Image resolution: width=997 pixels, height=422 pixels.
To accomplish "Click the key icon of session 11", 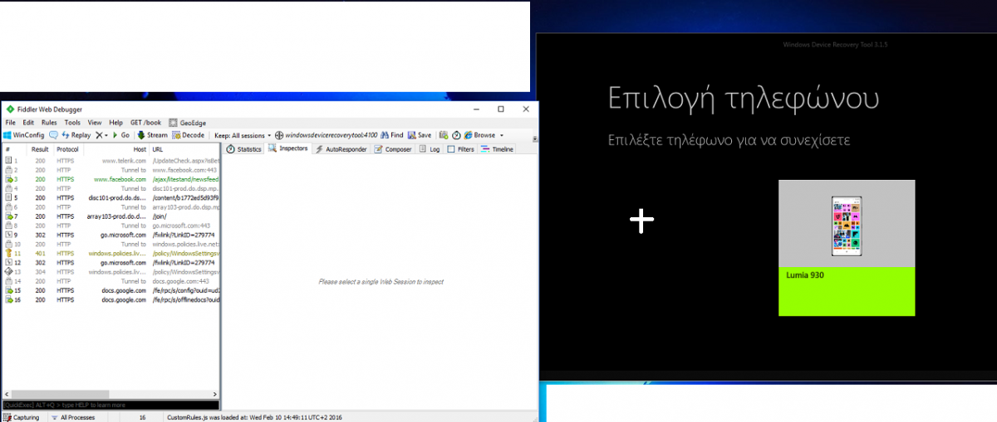I will pyautogui.click(x=8, y=253).
